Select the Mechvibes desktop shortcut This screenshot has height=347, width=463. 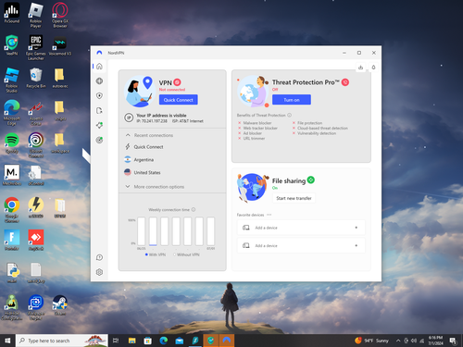pyautogui.click(x=11, y=175)
